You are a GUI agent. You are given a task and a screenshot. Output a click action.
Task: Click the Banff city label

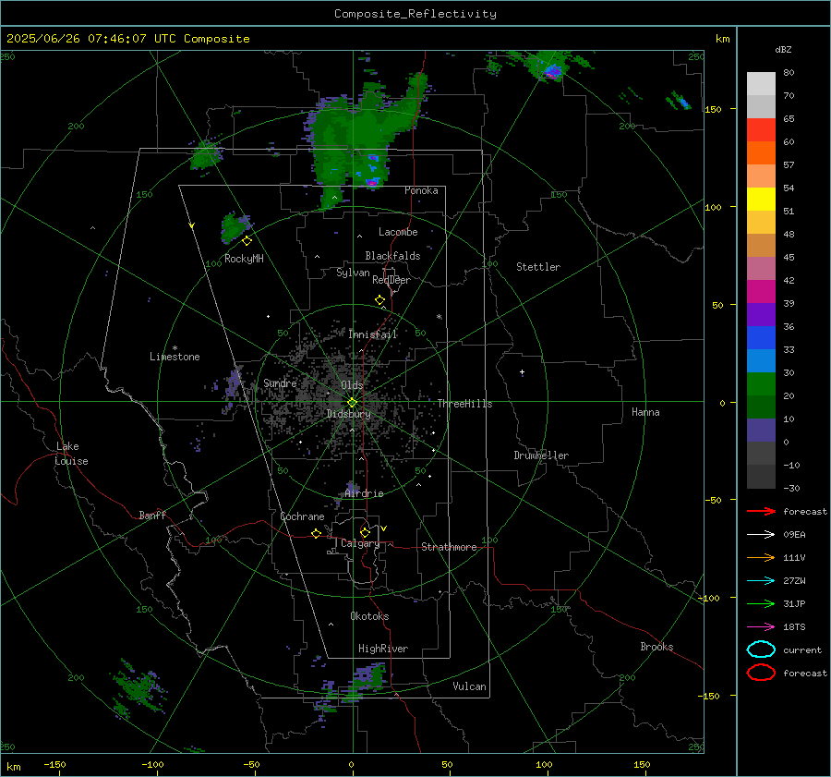(152, 515)
